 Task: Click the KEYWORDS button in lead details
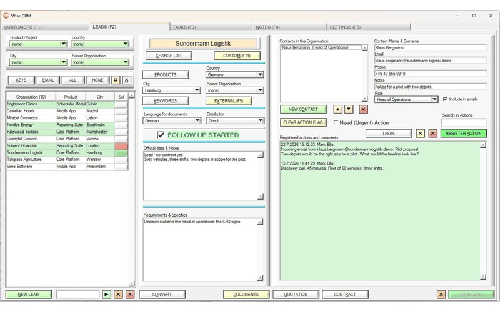pos(166,101)
